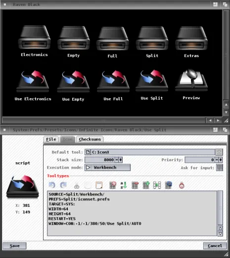Increase stack size with plus button
Viewport: 230px width, 258px height.
121,160
